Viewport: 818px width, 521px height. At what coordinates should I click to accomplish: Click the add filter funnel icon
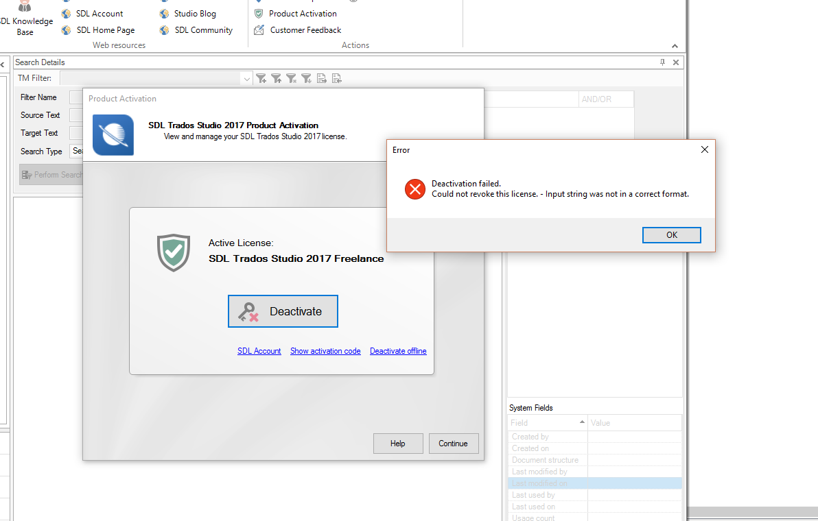pos(261,78)
